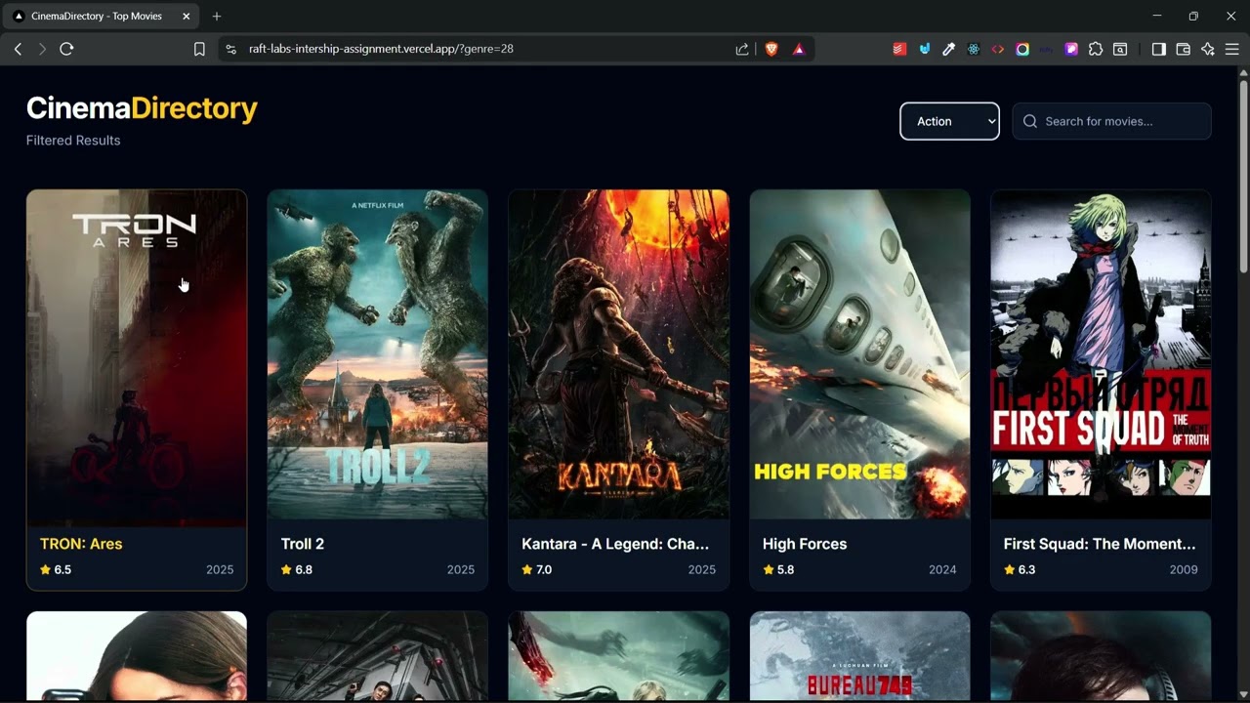Open the purple square extension icon

1071,49
